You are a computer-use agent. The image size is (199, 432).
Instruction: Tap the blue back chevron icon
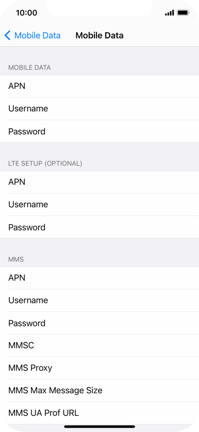click(x=8, y=35)
